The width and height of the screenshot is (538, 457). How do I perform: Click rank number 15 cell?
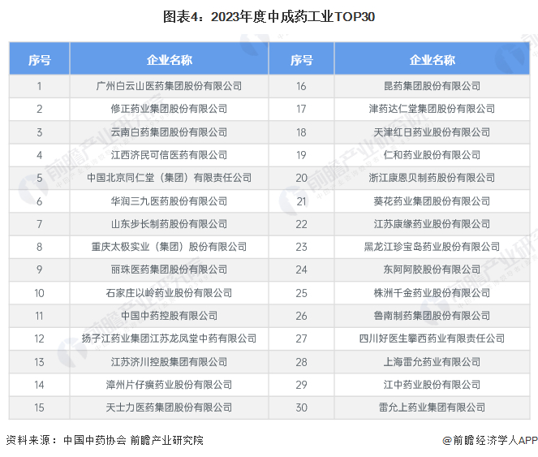(40, 407)
